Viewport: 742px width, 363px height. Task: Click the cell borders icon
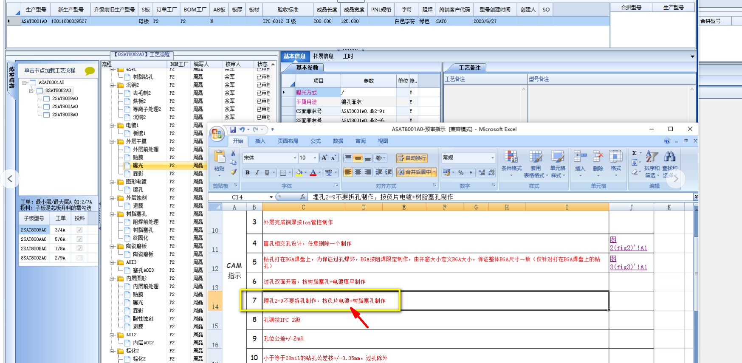click(x=283, y=172)
